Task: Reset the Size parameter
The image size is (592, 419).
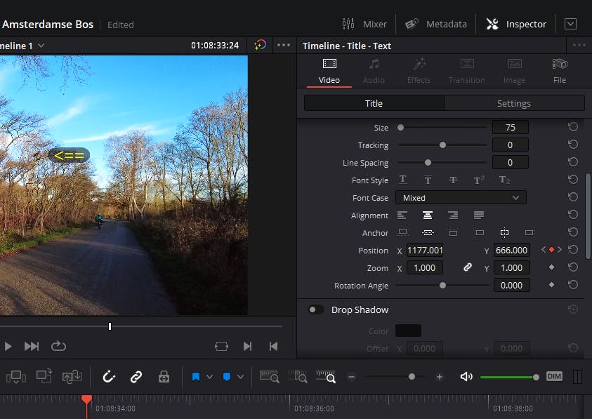Action: pos(573,127)
